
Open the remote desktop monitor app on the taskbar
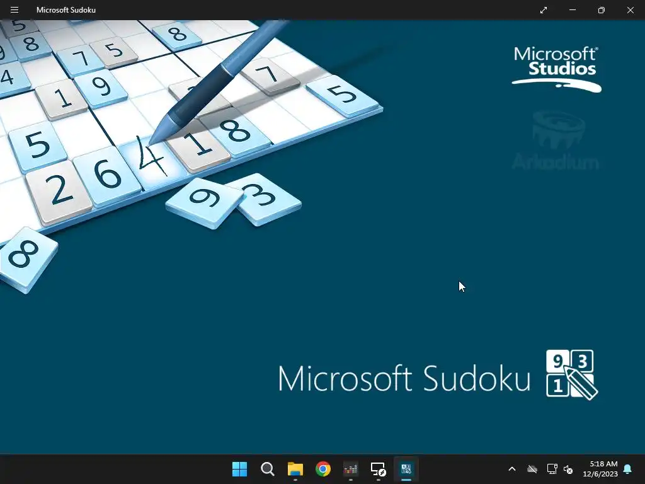pos(378,469)
